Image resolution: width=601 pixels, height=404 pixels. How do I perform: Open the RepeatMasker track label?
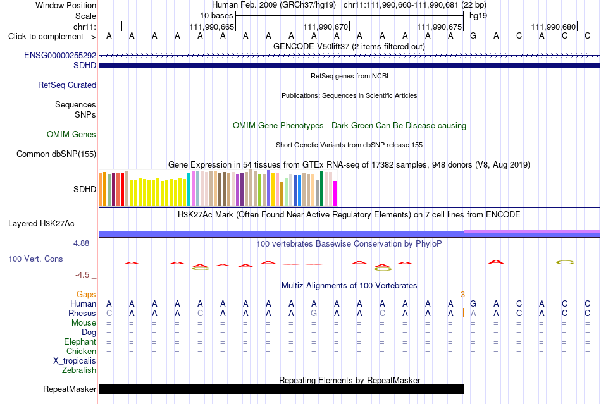coord(70,389)
